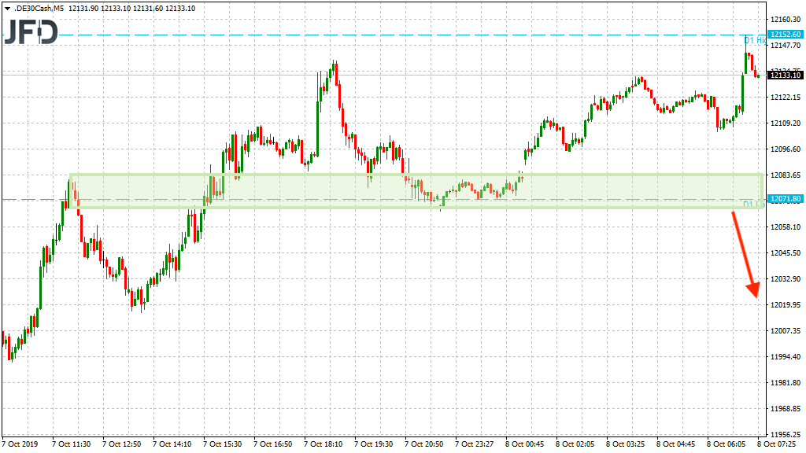Click the black current price tag 12133.10
806x453 pixels.
[x=785, y=75]
